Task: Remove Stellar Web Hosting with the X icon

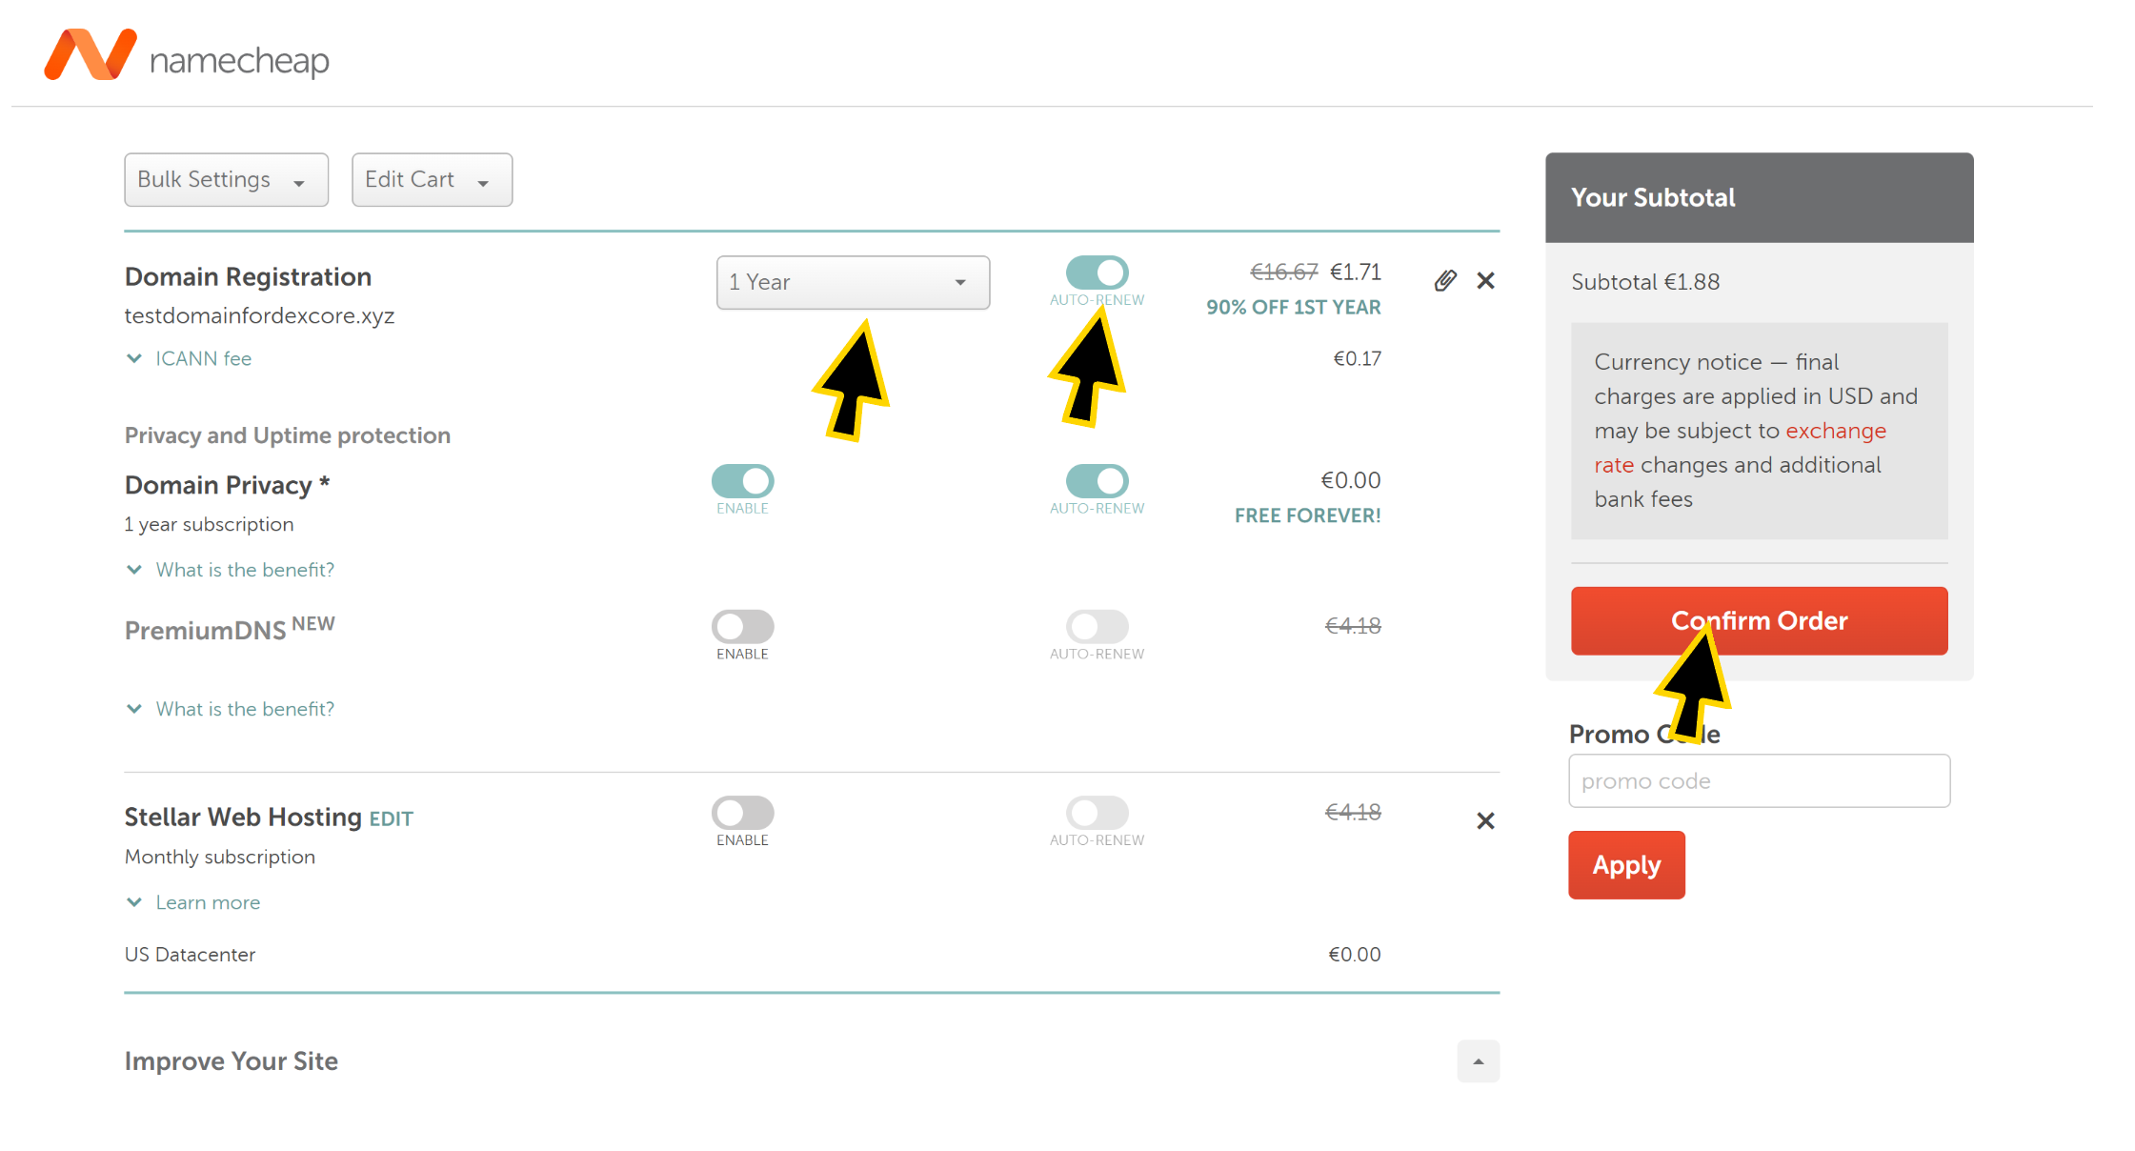Action: click(1485, 820)
